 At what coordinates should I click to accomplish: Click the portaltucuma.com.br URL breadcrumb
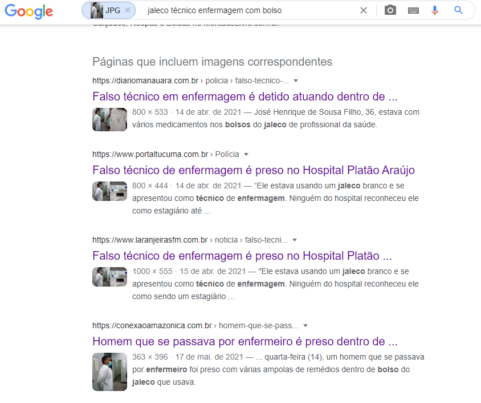pyautogui.click(x=166, y=154)
